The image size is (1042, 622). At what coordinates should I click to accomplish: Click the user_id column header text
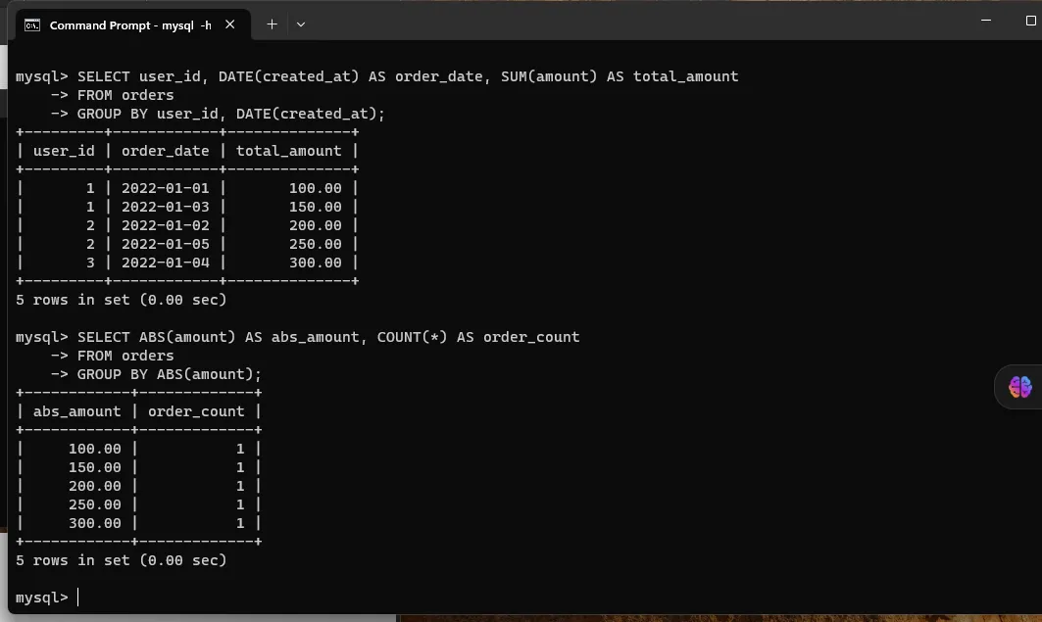[x=64, y=151]
